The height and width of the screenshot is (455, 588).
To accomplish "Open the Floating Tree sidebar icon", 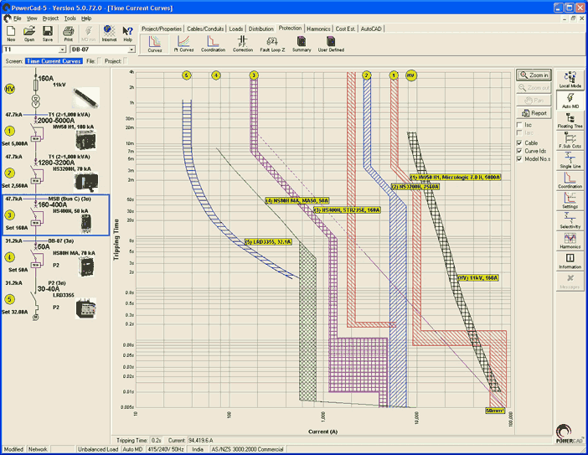I will [x=570, y=121].
